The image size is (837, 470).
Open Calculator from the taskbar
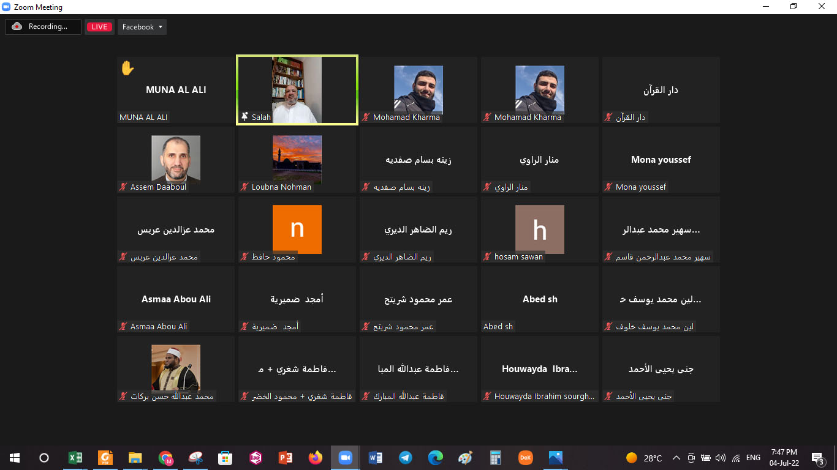495,458
